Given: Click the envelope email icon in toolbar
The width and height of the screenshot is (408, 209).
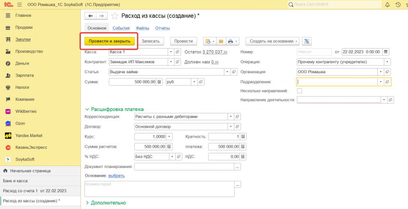Looking at the screenshot, I should click(220, 41).
